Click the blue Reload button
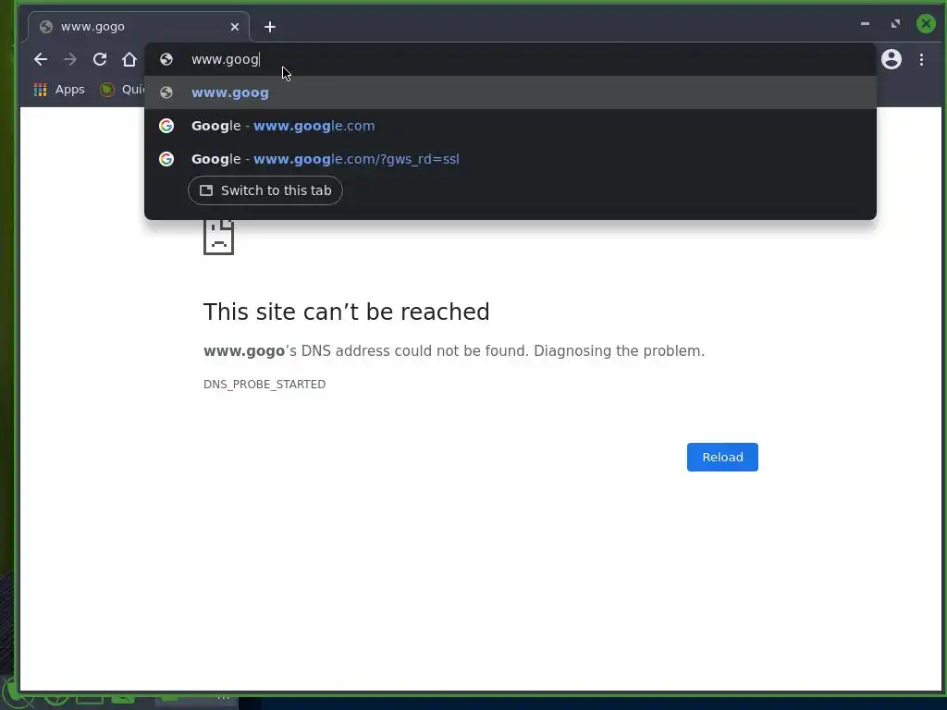The image size is (947, 710). coord(722,457)
